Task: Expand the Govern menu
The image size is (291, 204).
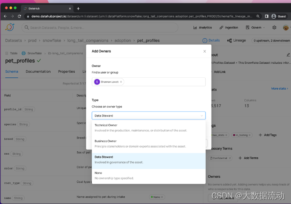Action: 255,28
